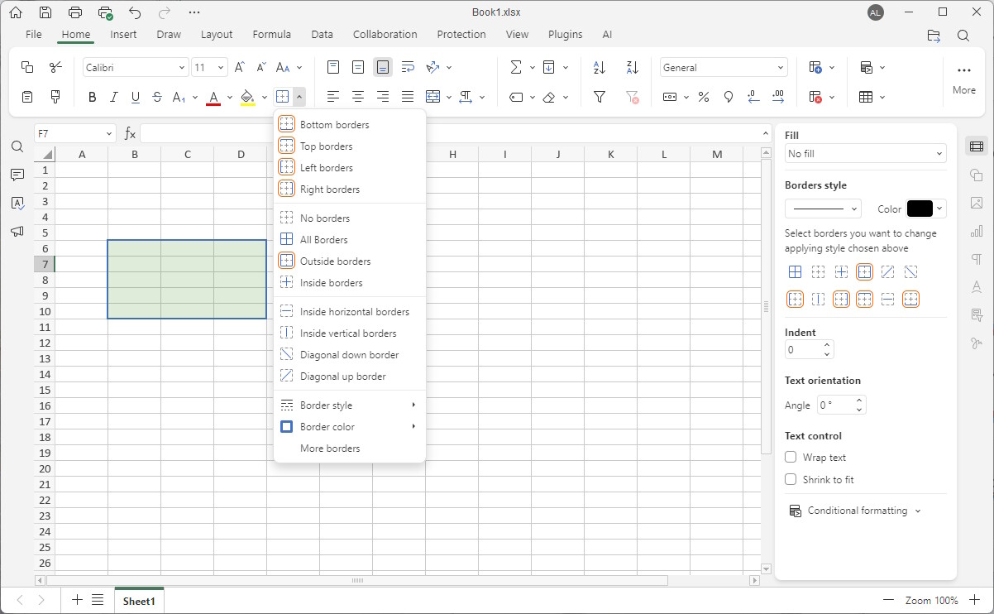Switch to the Formula tab

271,35
